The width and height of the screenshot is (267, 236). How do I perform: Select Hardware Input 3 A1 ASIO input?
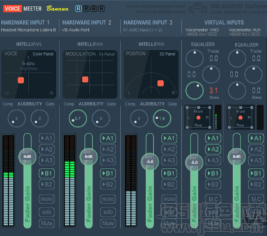click(x=142, y=30)
